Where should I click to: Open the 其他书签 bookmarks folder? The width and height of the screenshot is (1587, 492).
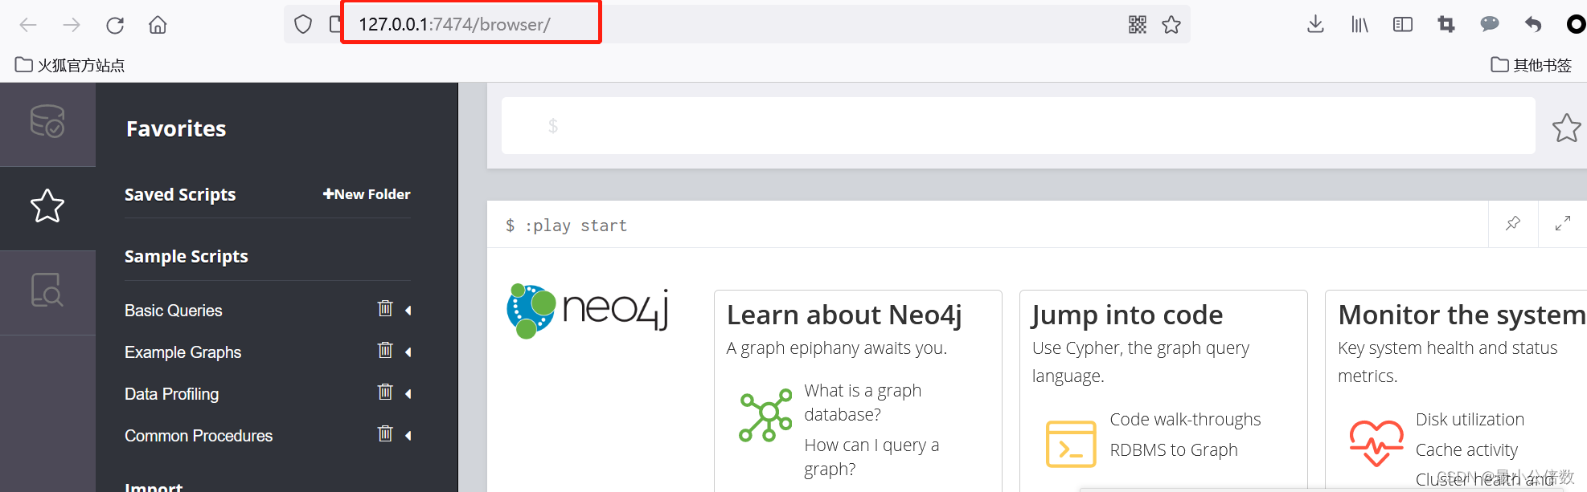click(x=1531, y=65)
